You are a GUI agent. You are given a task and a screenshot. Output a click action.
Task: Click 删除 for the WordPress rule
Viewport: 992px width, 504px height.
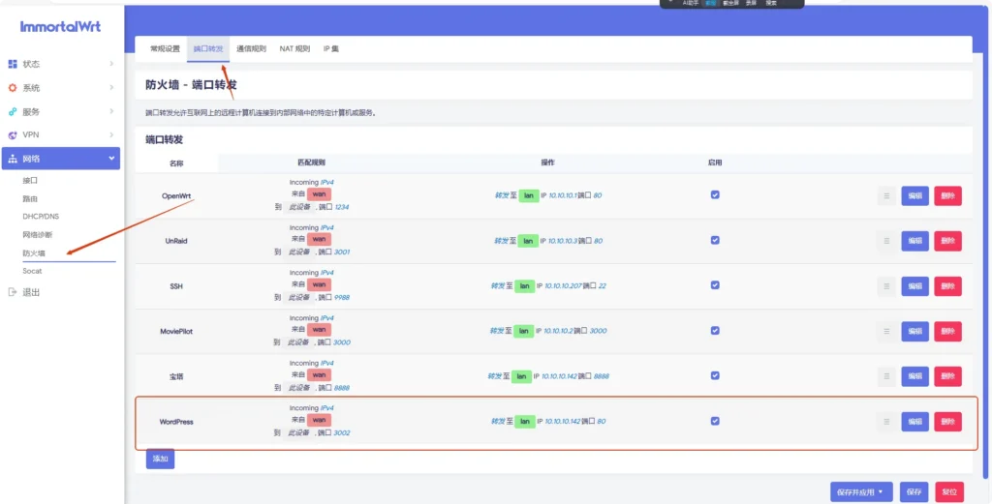click(947, 421)
